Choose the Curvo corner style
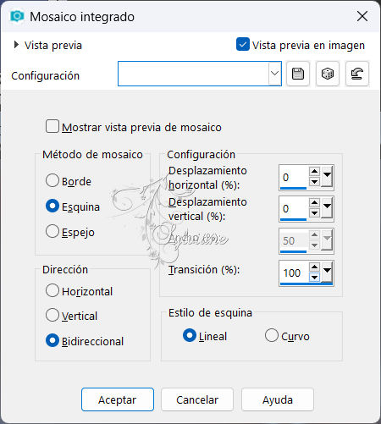 272,335
